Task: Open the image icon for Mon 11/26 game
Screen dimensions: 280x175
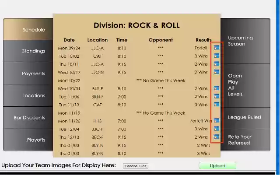Action: click(x=216, y=121)
